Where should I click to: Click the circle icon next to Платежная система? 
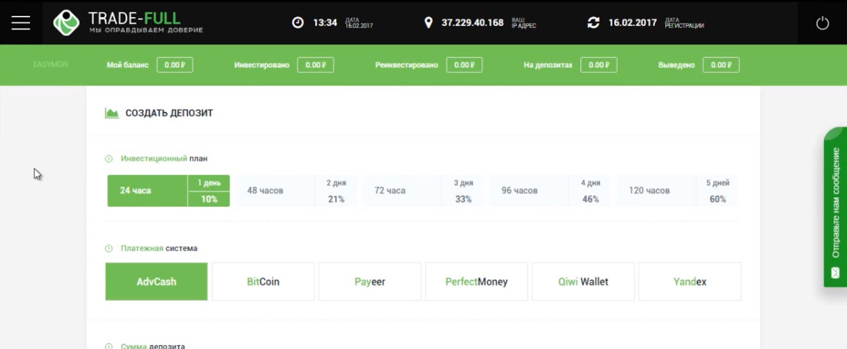coord(109,249)
